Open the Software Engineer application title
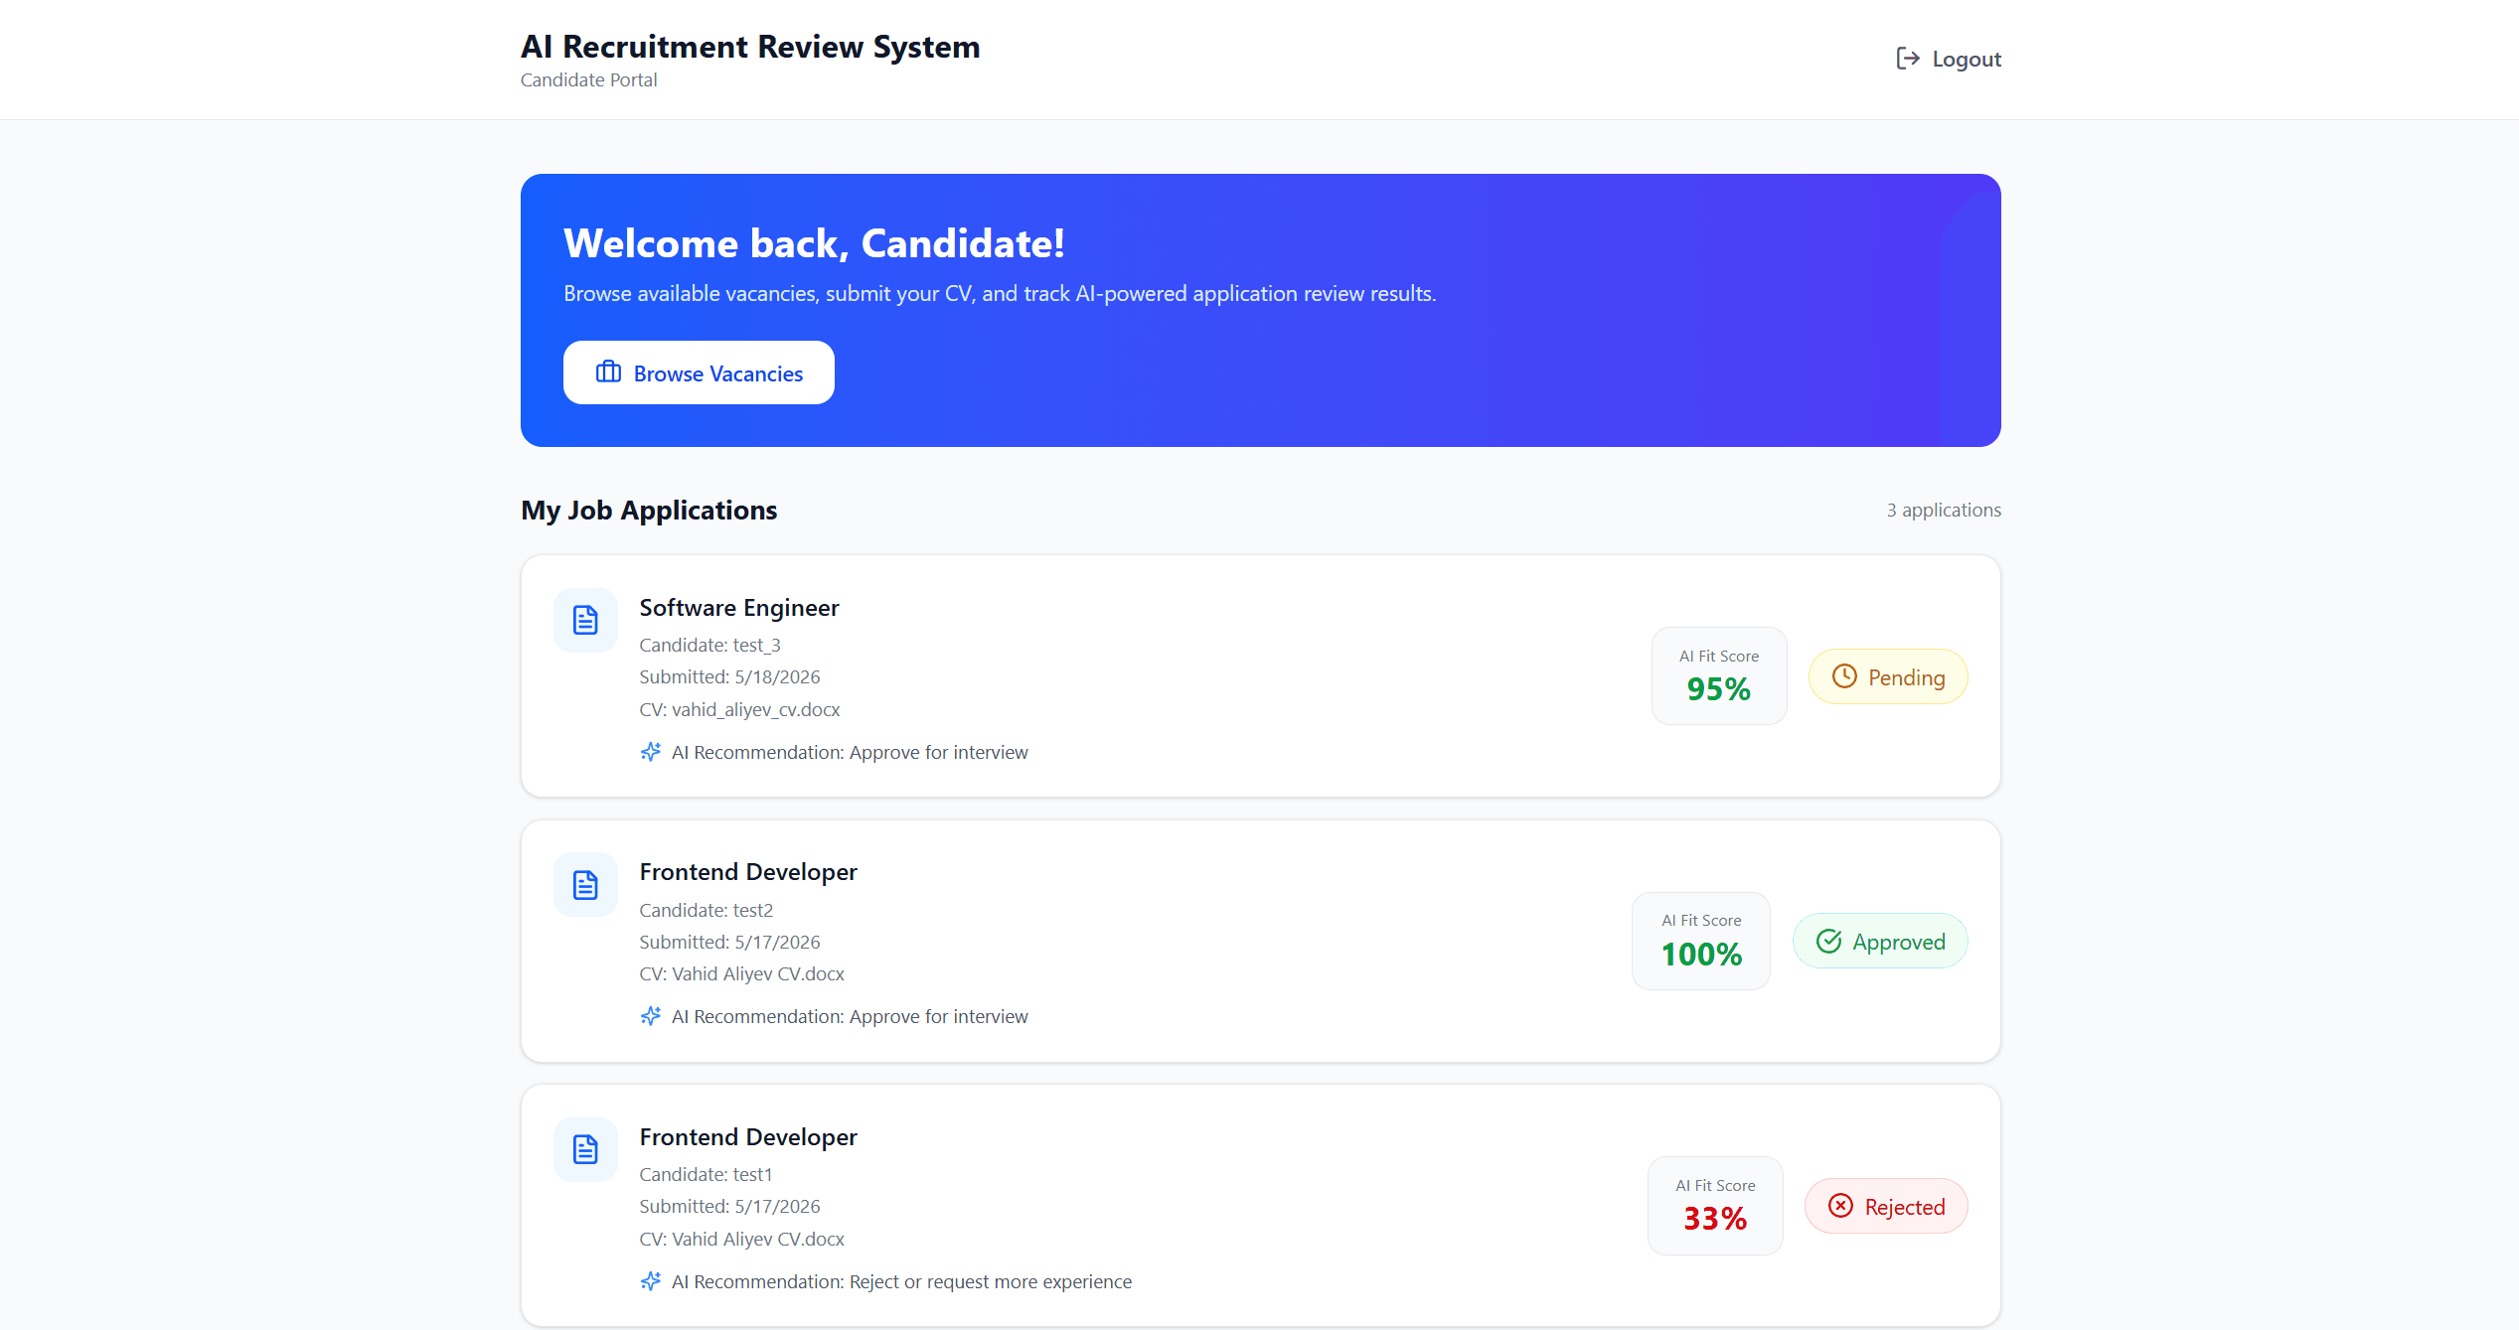This screenshot has height=1330, width=2519. (739, 608)
